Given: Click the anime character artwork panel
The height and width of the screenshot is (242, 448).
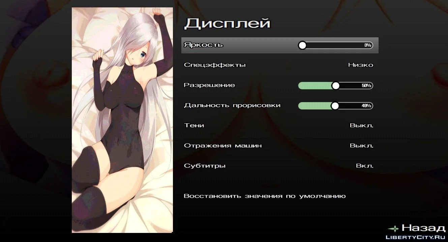Looking at the screenshot, I should (x=122, y=120).
